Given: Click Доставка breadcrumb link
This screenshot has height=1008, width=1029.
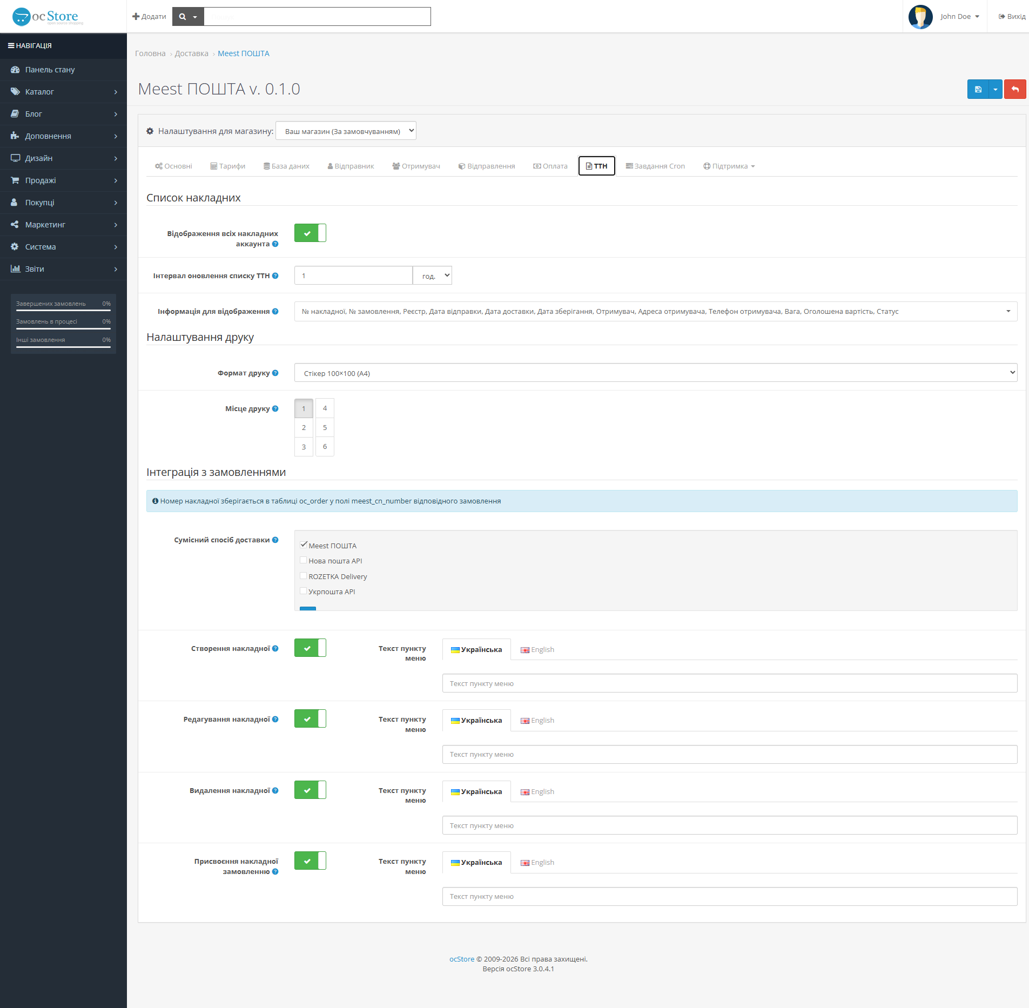Looking at the screenshot, I should click(192, 53).
